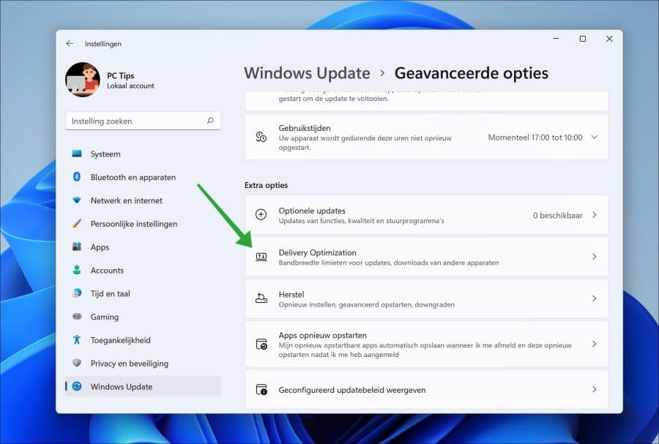Click the Gaming label in the sidebar
The image size is (659, 444).
104,317
